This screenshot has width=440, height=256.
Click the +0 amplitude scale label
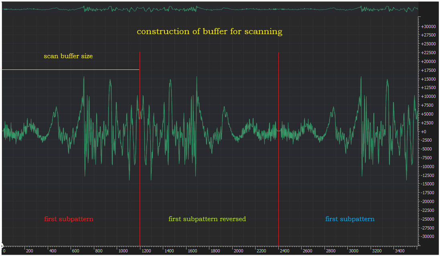click(x=424, y=132)
